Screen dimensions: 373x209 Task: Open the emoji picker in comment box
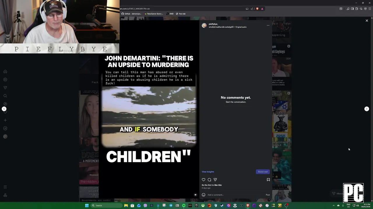[x=203, y=195]
